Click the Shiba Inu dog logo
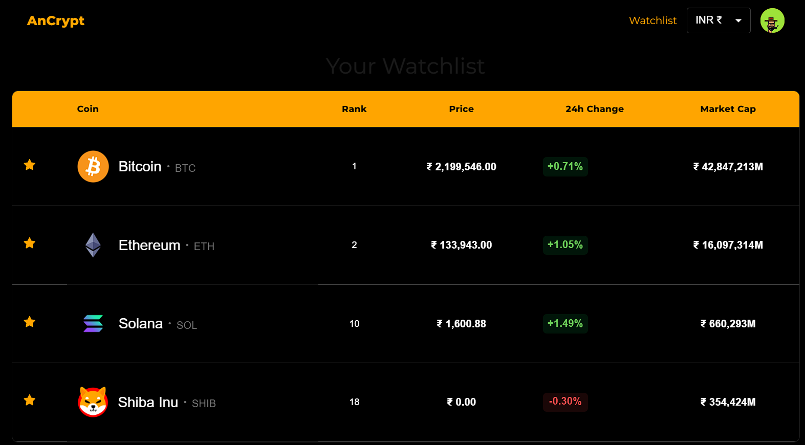This screenshot has width=805, height=445. pyautogui.click(x=93, y=402)
